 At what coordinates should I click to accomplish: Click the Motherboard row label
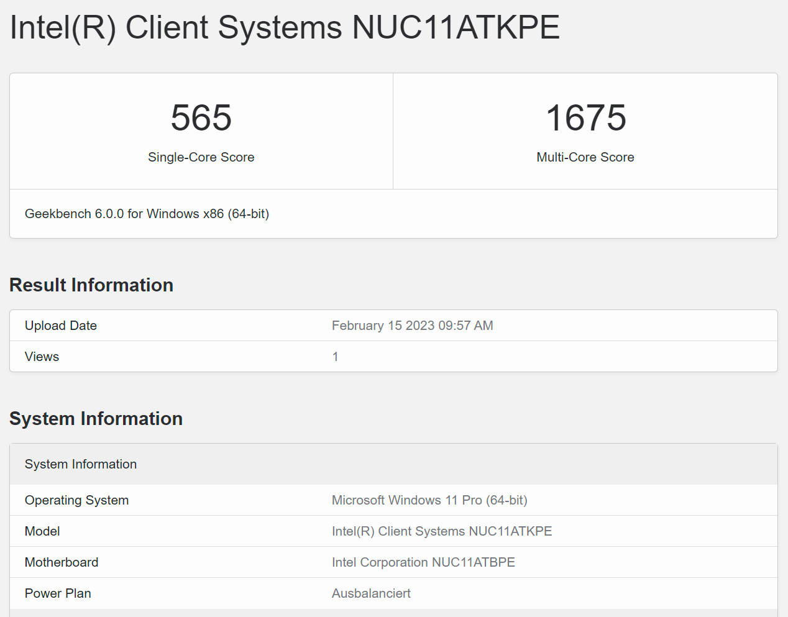point(62,562)
